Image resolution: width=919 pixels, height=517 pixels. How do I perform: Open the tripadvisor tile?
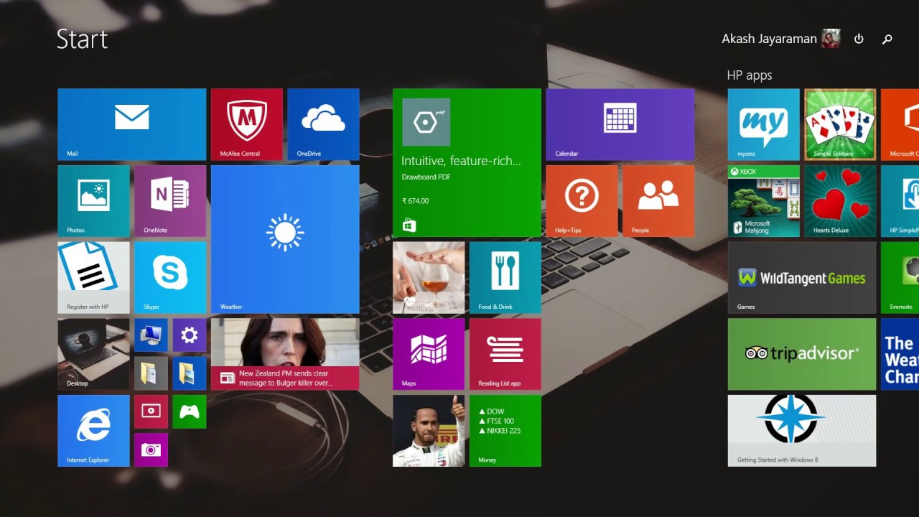tap(802, 354)
